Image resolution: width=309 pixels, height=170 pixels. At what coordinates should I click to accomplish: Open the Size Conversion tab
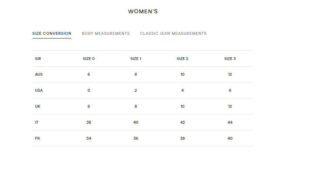pos(52,33)
